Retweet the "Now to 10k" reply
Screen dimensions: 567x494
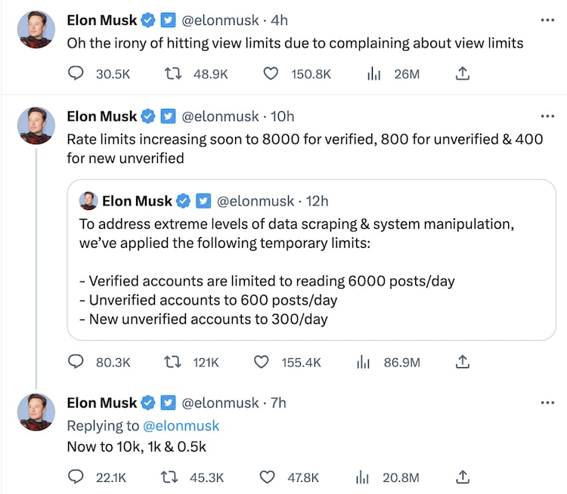(172, 477)
